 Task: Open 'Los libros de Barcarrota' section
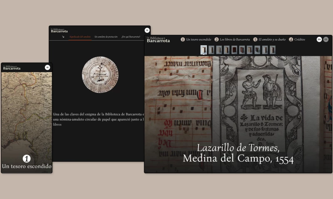[232, 39]
